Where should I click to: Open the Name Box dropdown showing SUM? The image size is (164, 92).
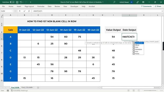(x=12, y=11)
